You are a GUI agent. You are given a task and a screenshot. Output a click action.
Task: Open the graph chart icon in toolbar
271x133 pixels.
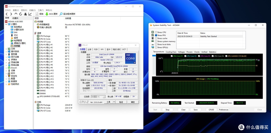tap(30, 14)
